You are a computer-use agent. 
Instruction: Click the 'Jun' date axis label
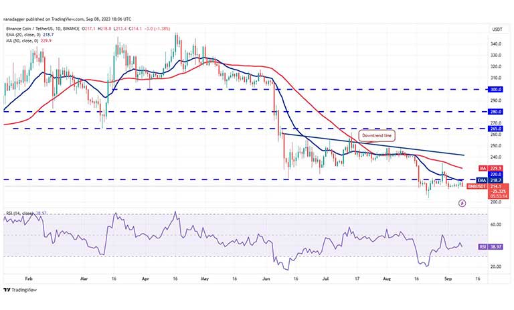point(266,279)
